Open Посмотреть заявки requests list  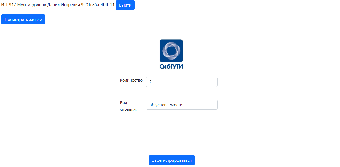click(23, 19)
